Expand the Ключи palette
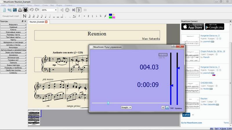This screenshot has height=130, width=232. [13, 30]
